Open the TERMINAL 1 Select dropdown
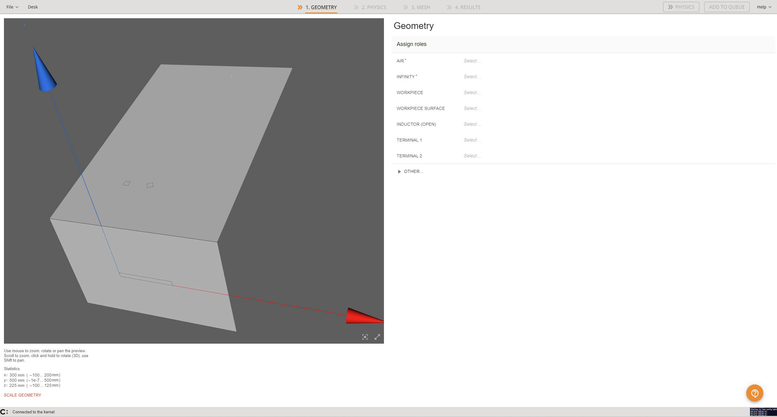 (x=472, y=140)
